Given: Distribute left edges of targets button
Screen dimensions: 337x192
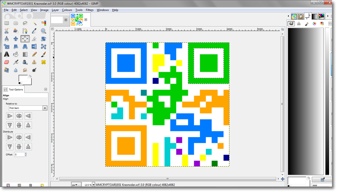Looking at the screenshot, I should [x=10, y=137].
